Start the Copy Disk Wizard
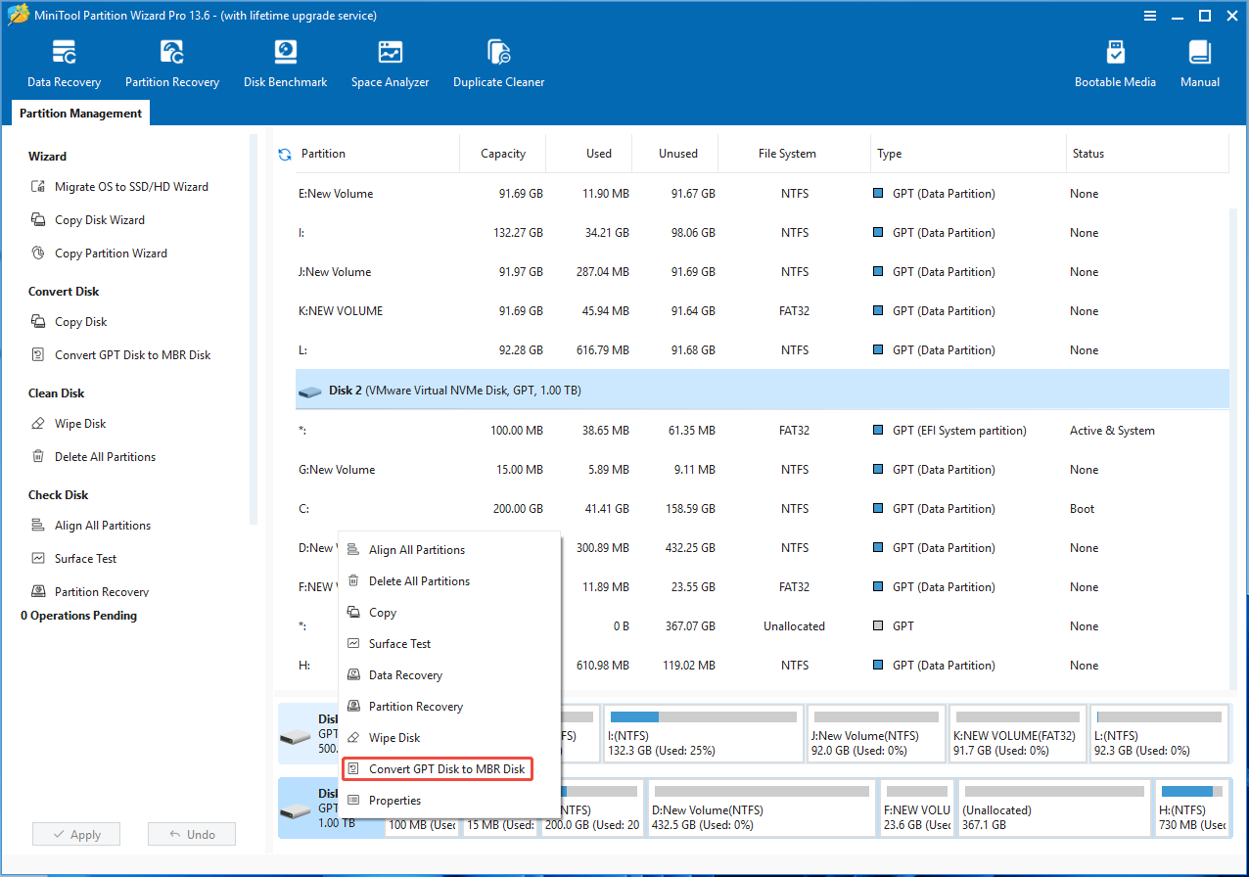The width and height of the screenshot is (1249, 877). pos(102,219)
